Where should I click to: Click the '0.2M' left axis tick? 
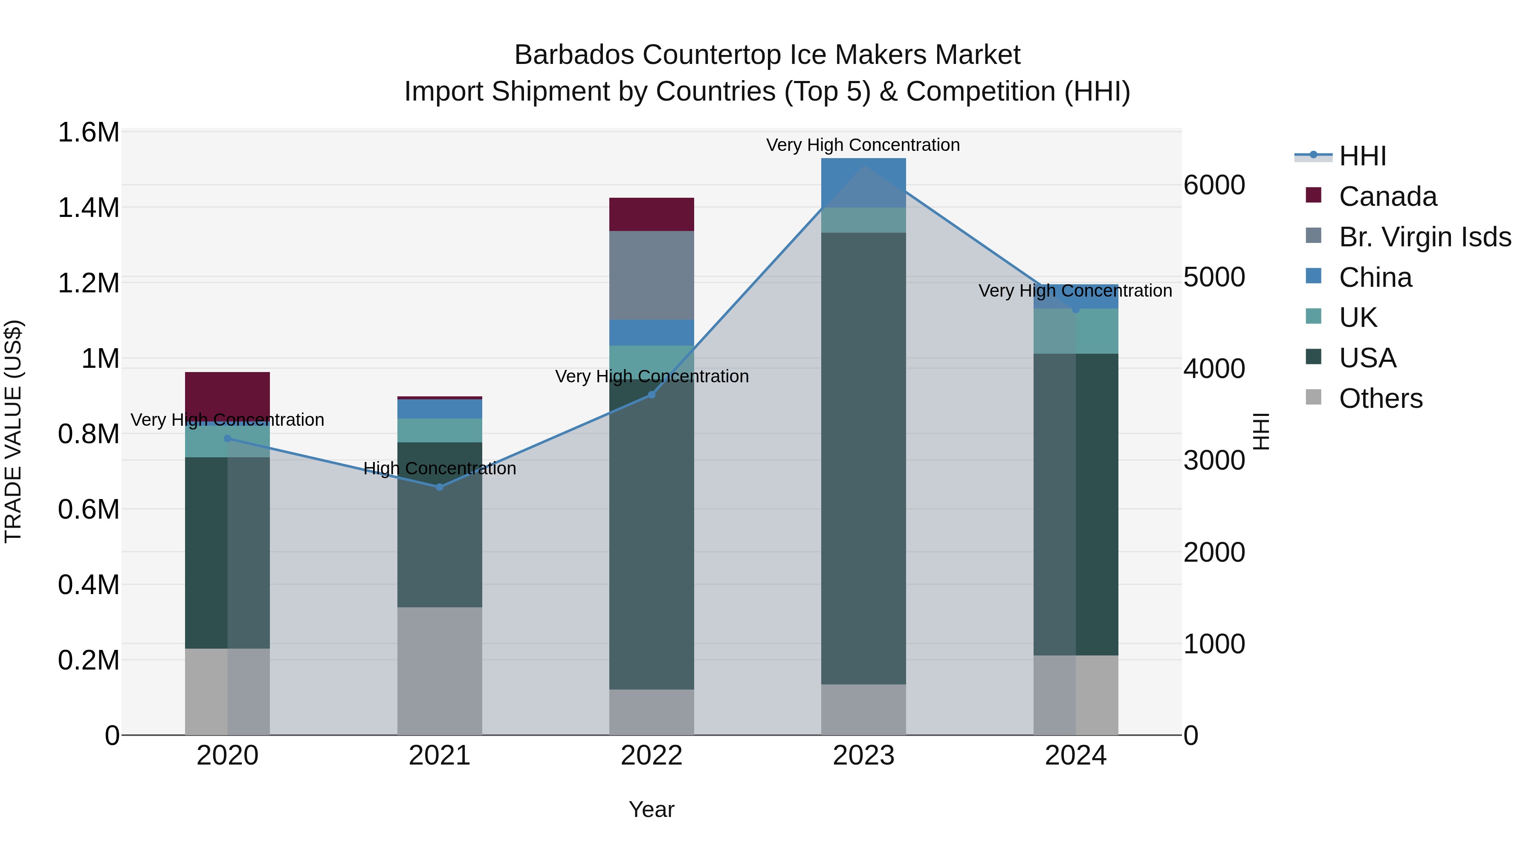tap(89, 661)
